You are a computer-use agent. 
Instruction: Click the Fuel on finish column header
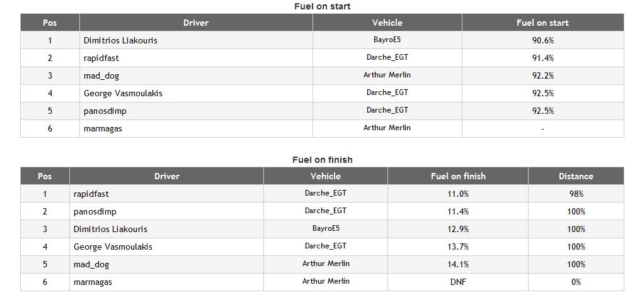tap(458, 176)
